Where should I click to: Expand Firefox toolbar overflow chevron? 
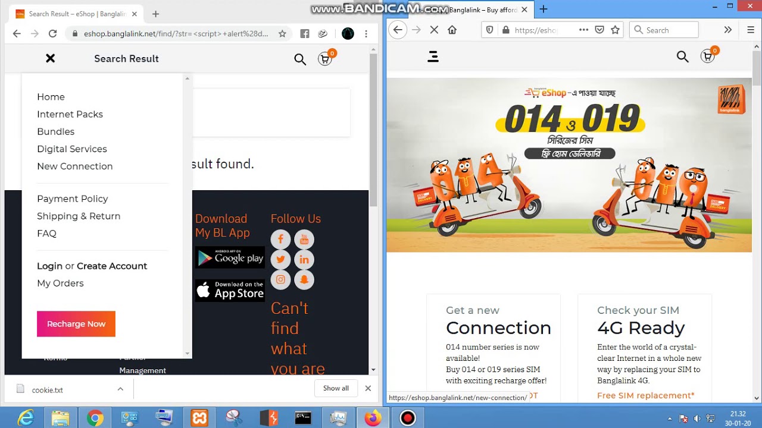point(727,30)
